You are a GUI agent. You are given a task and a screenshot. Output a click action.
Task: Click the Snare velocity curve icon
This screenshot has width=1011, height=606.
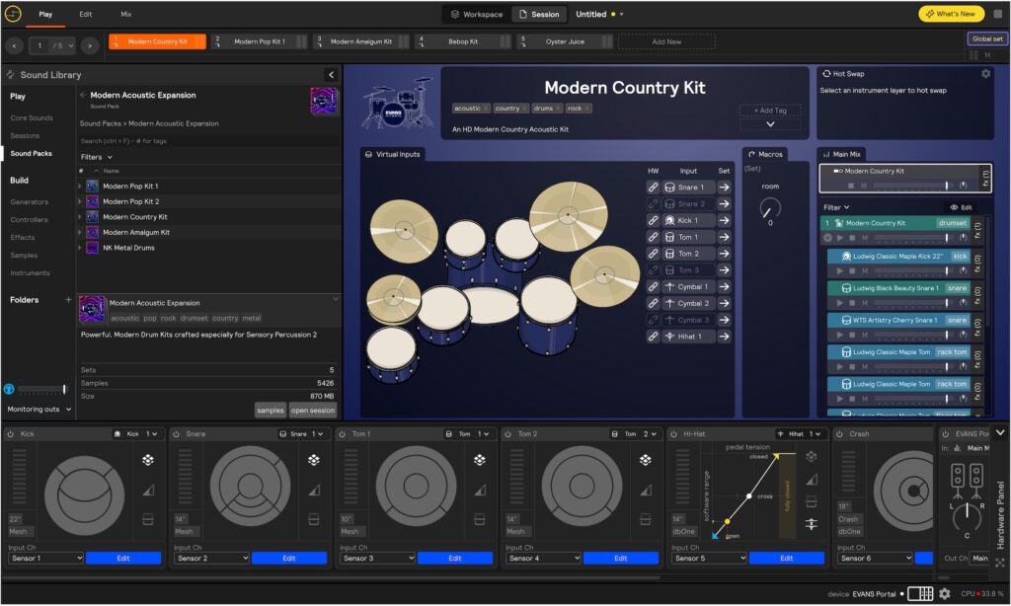(x=314, y=490)
